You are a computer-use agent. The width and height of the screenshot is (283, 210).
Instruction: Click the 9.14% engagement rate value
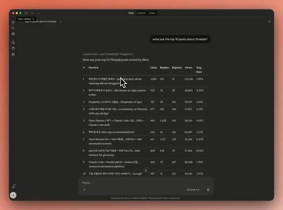200,120
